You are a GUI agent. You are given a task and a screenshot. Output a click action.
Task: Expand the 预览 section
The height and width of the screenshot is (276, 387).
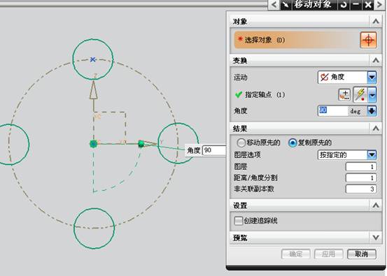coord(376,238)
